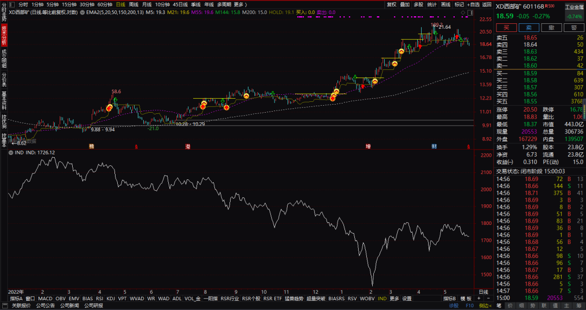Select the 主 main tab icon

click(566, 306)
